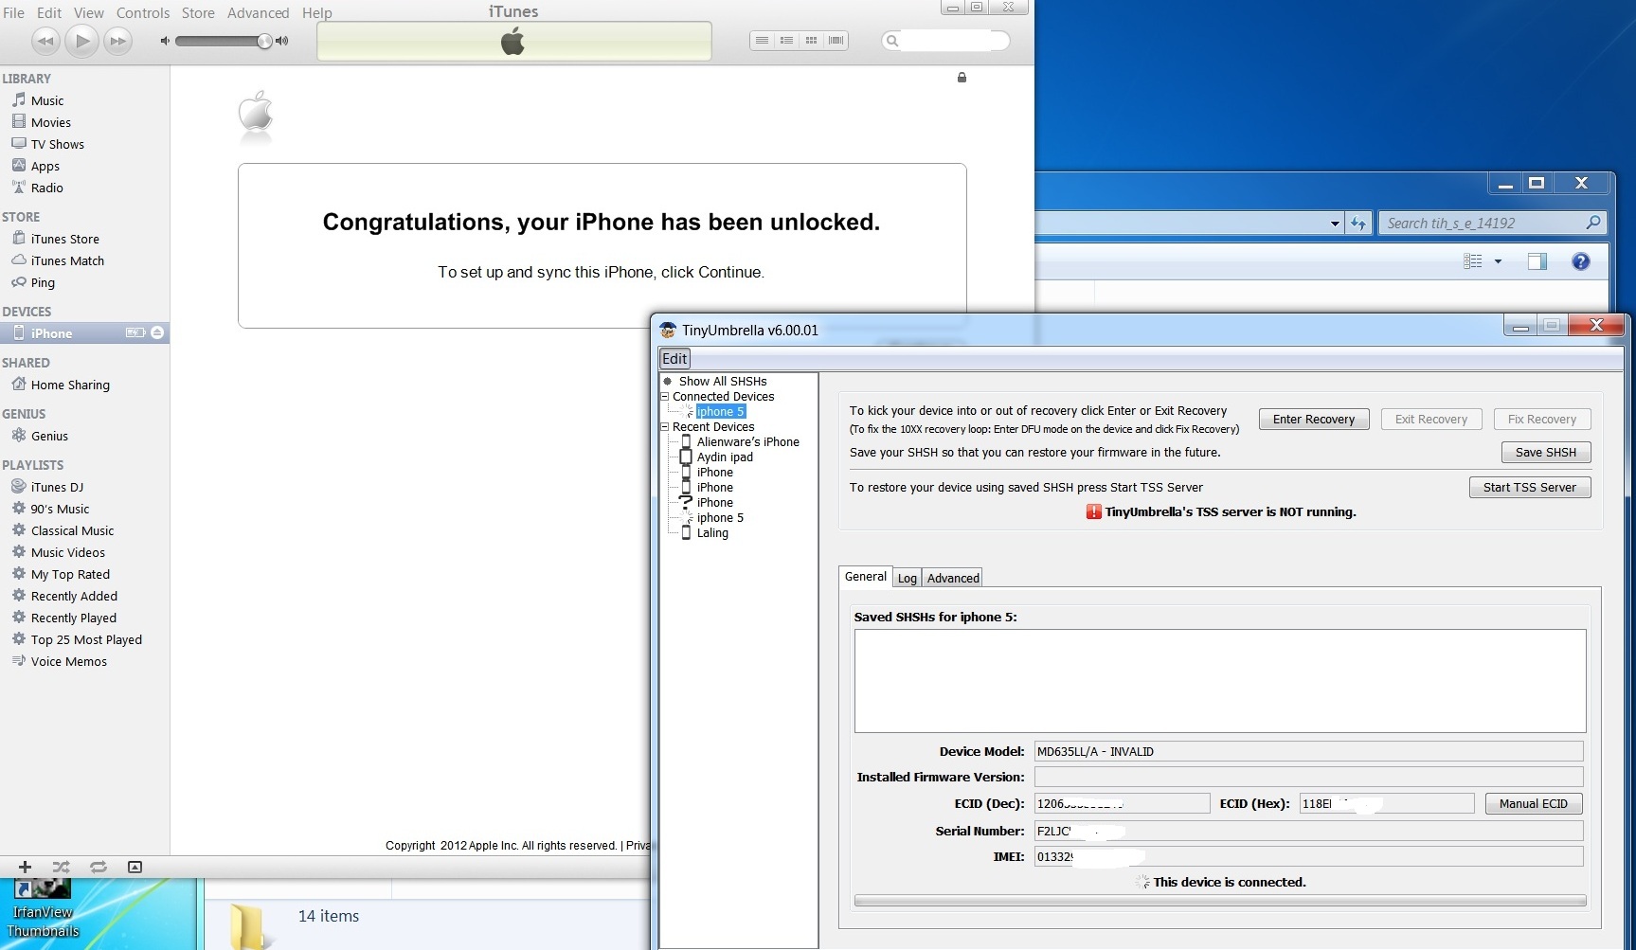The width and height of the screenshot is (1636, 950).
Task: Click Enter Recovery button
Action: [x=1314, y=420]
